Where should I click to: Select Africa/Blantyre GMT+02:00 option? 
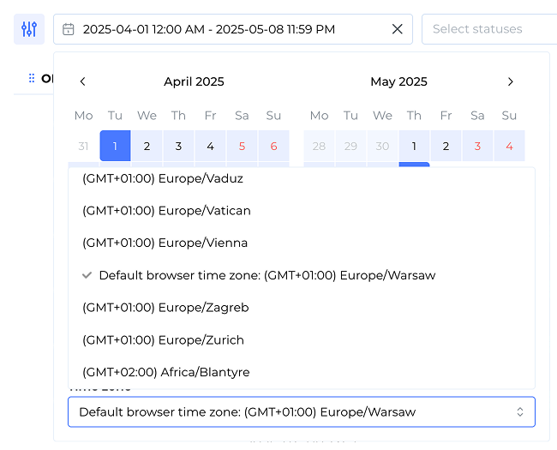(165, 373)
